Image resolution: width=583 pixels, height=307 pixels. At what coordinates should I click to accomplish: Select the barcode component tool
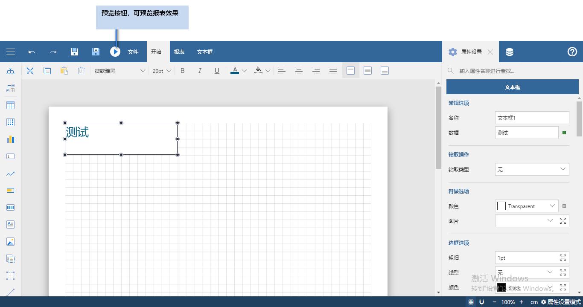click(x=10, y=207)
